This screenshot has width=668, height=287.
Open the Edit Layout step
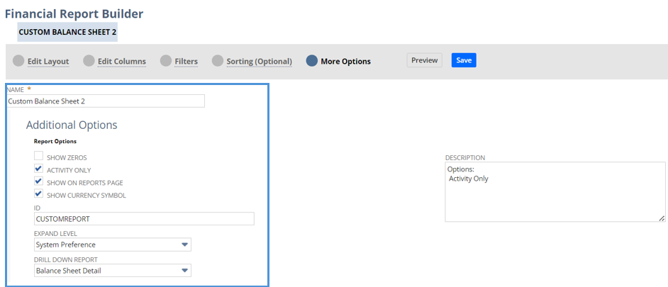(x=48, y=62)
